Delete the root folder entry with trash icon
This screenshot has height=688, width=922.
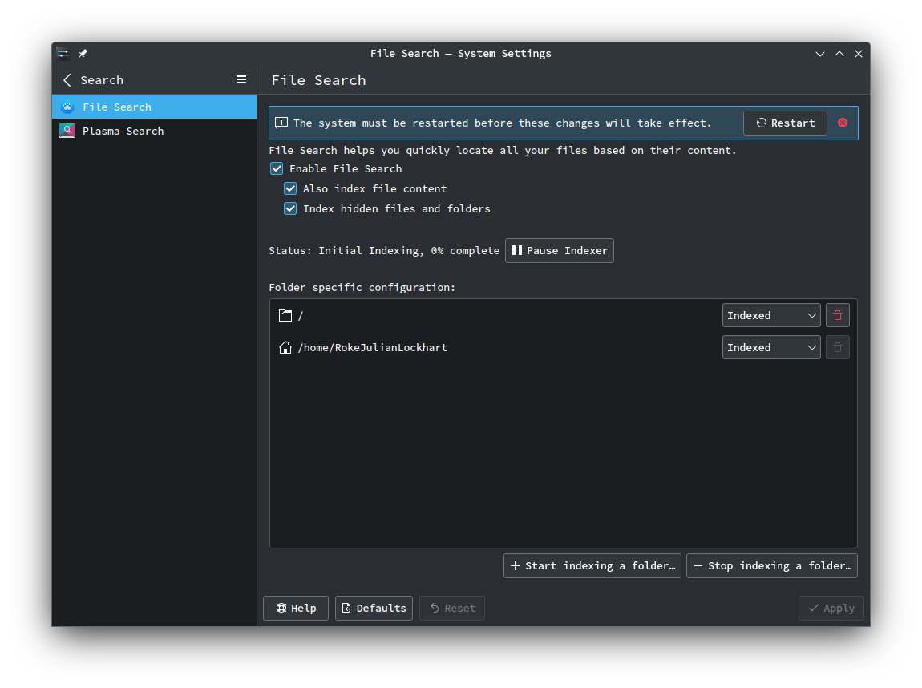[838, 315]
